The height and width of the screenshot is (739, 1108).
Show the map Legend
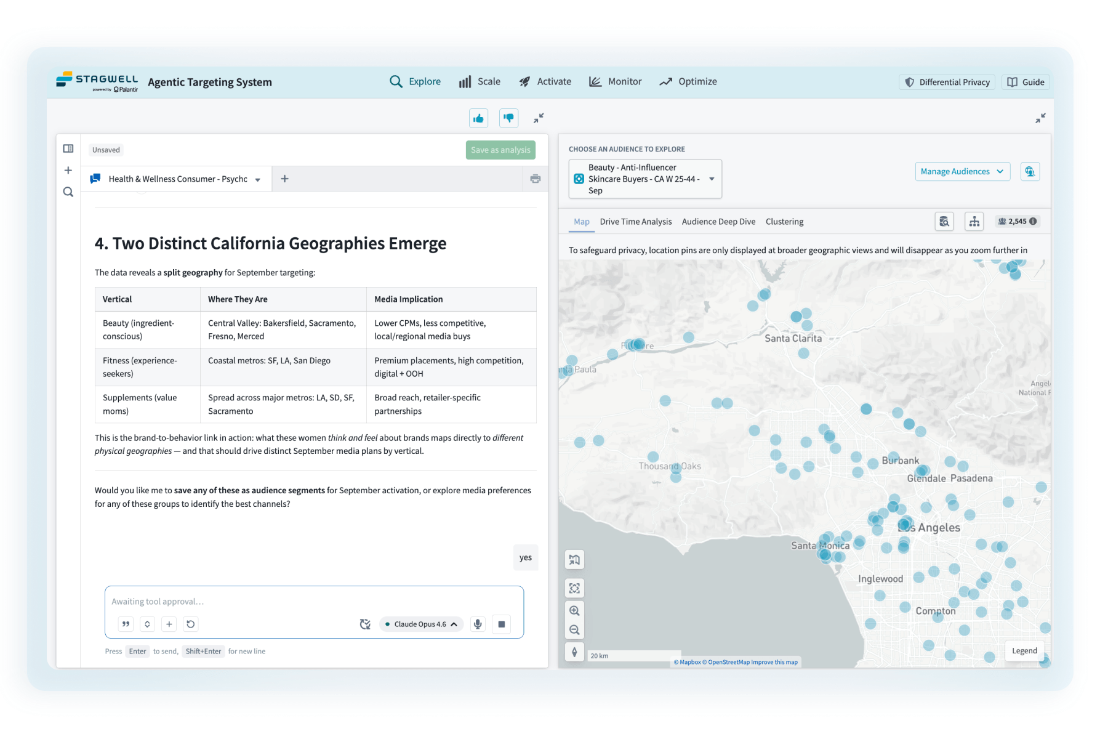[1024, 651]
